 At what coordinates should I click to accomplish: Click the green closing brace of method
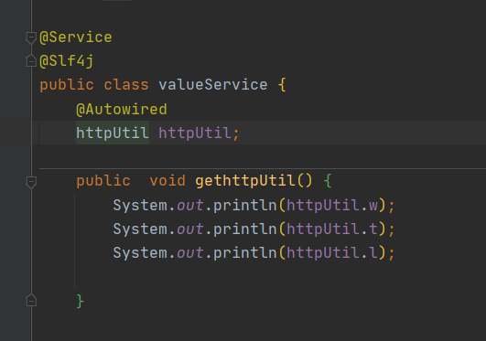pyautogui.click(x=80, y=301)
